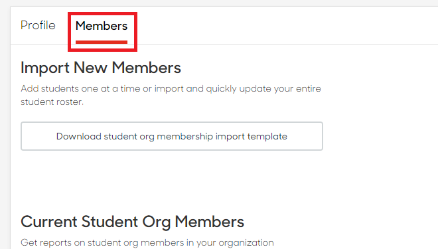Click the 'student roster.' text line

point(52,102)
